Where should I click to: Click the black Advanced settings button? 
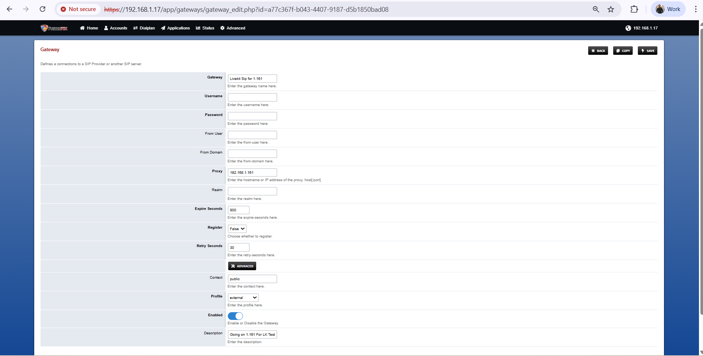click(x=242, y=266)
